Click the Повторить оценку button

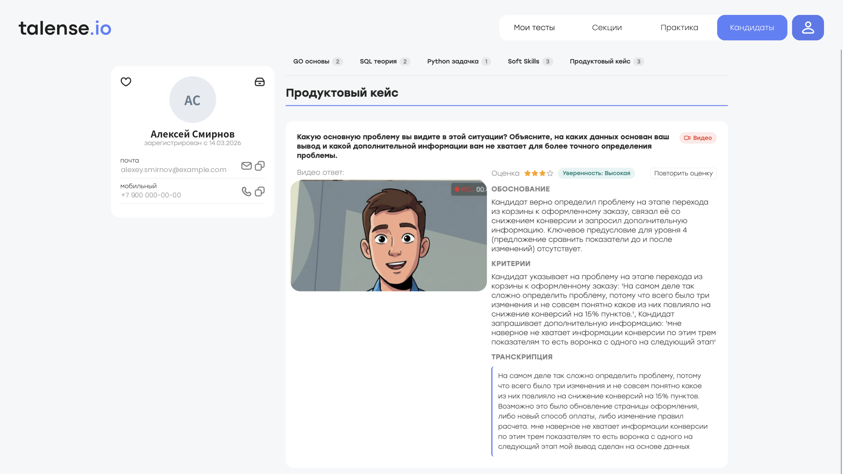pyautogui.click(x=683, y=174)
